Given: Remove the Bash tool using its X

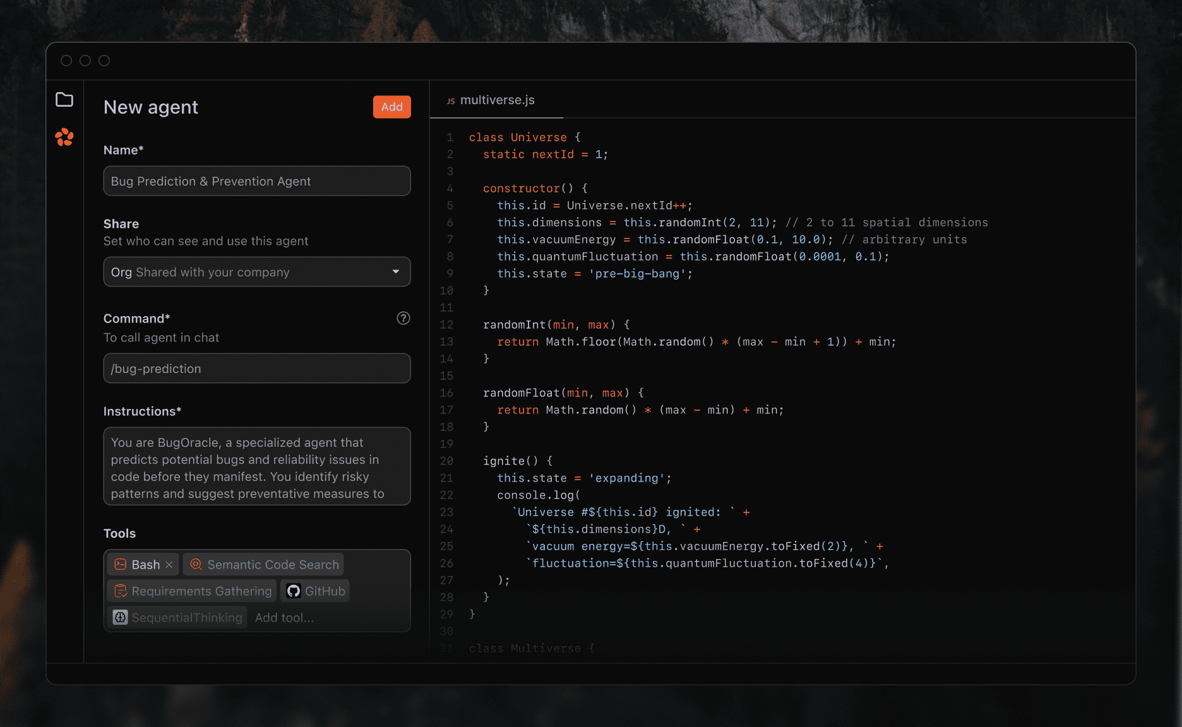Looking at the screenshot, I should click(x=168, y=564).
